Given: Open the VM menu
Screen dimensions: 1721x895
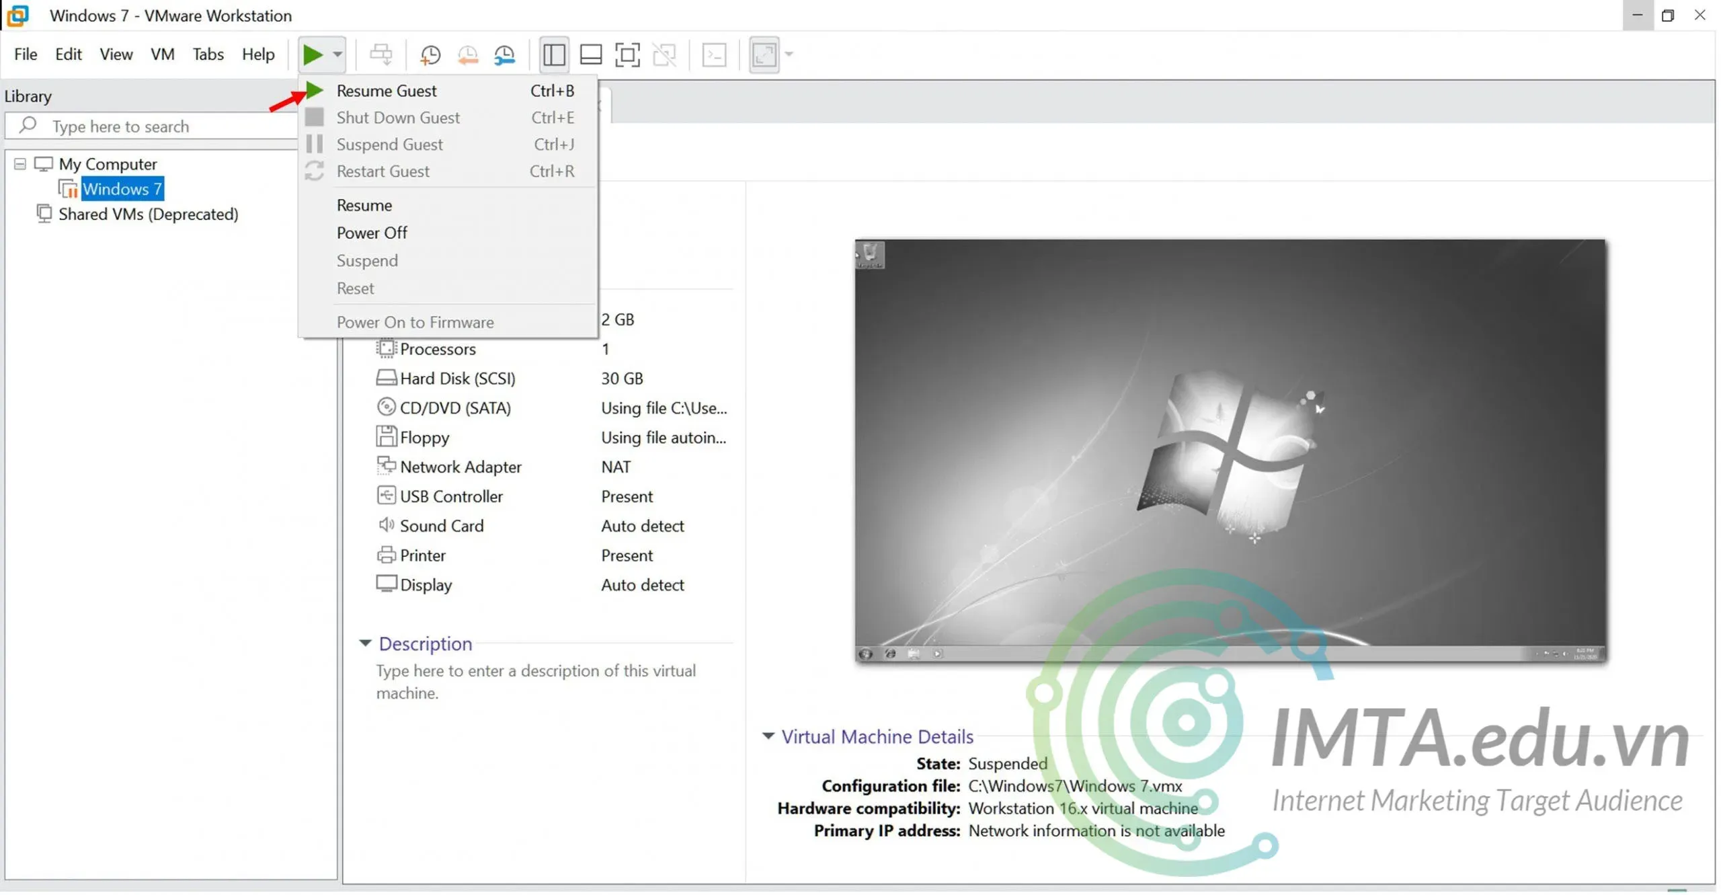Looking at the screenshot, I should click(x=162, y=54).
